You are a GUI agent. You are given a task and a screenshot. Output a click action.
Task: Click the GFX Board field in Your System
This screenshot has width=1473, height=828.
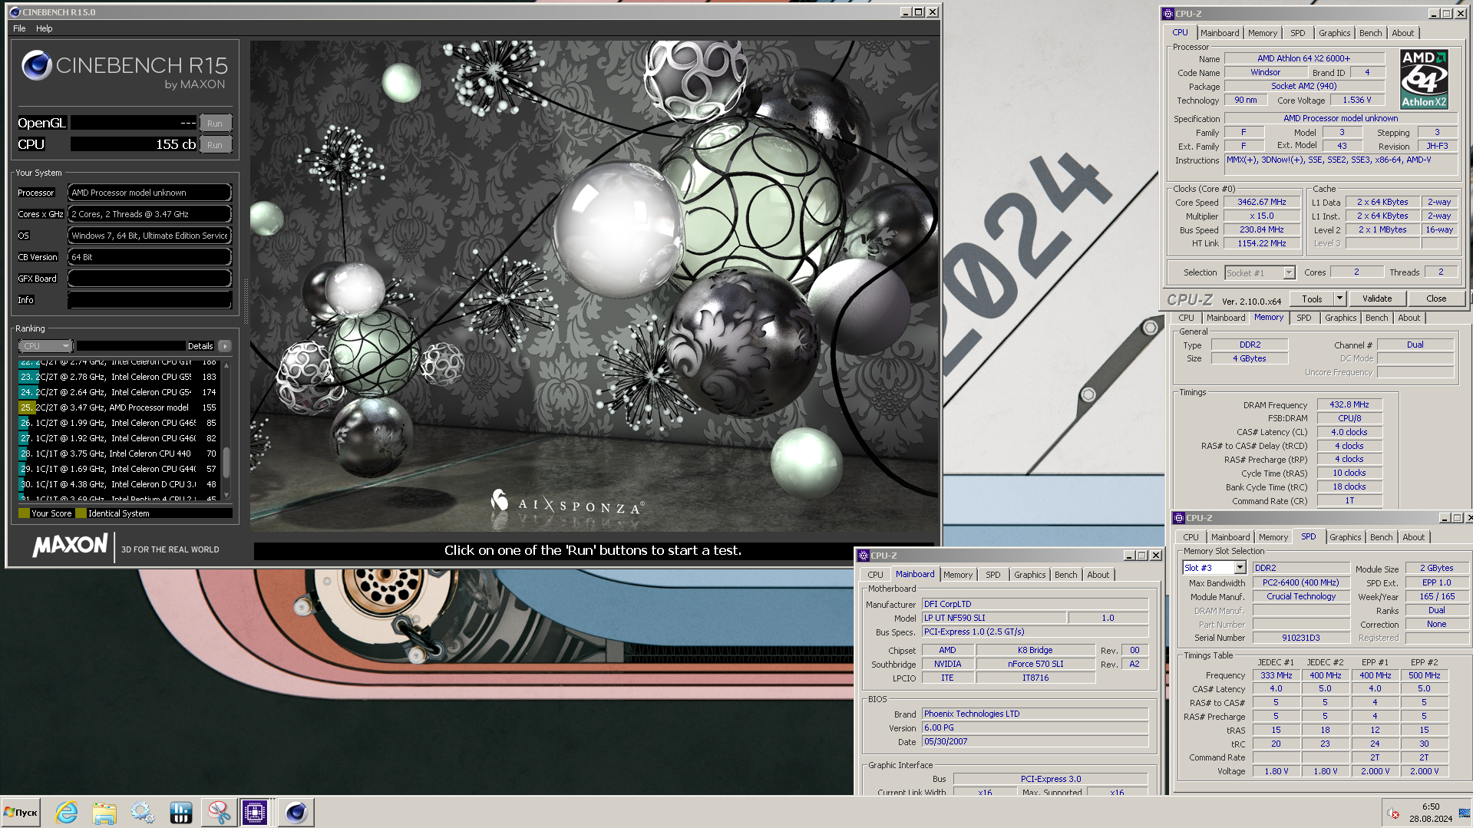150,279
